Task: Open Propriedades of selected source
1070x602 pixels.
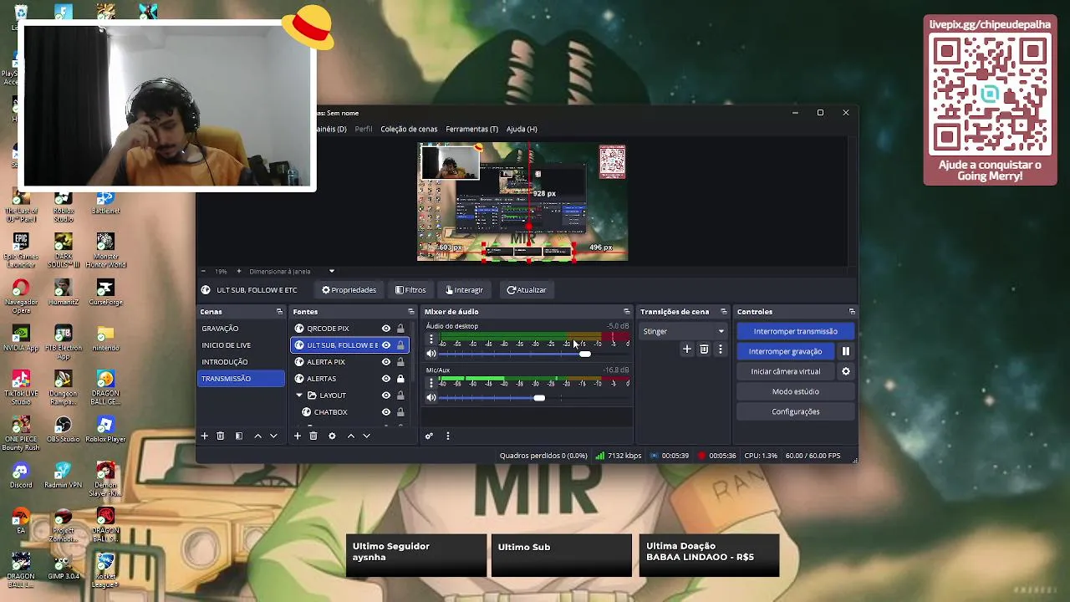Action: (349, 290)
